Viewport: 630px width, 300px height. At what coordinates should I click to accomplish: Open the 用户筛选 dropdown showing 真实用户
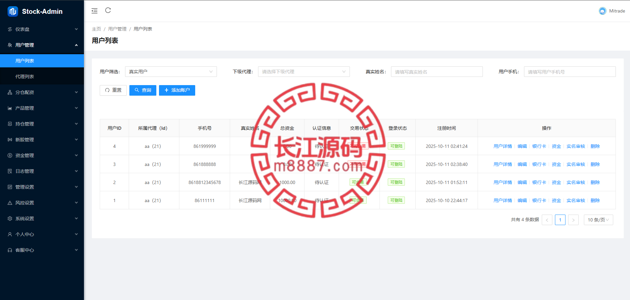171,72
